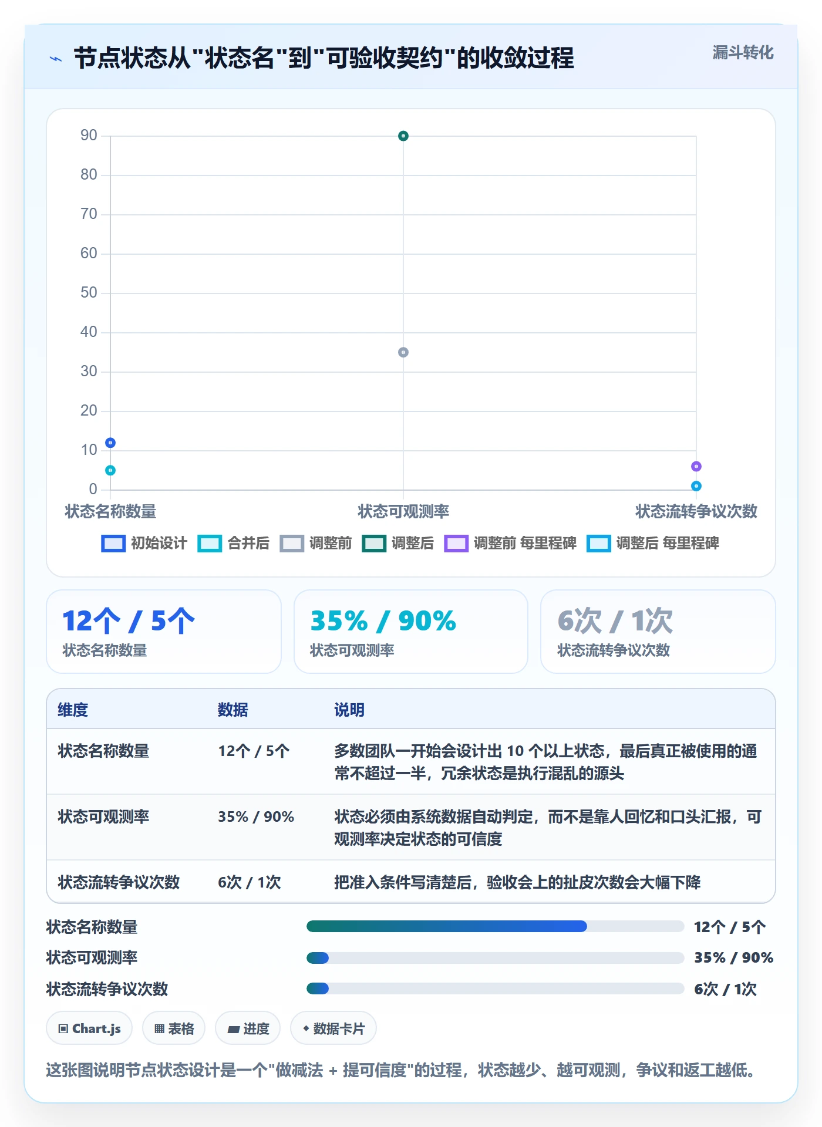Click the 状态可观测率 progress bar
This screenshot has height=1127, width=822.
point(495,958)
